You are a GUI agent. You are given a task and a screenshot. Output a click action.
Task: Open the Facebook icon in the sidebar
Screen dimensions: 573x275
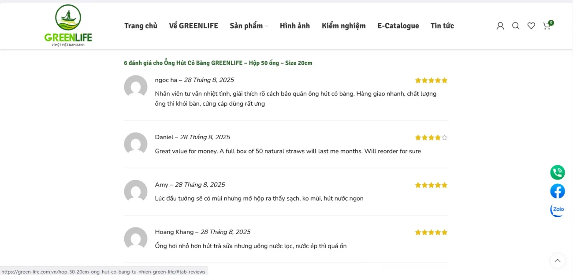click(x=557, y=191)
